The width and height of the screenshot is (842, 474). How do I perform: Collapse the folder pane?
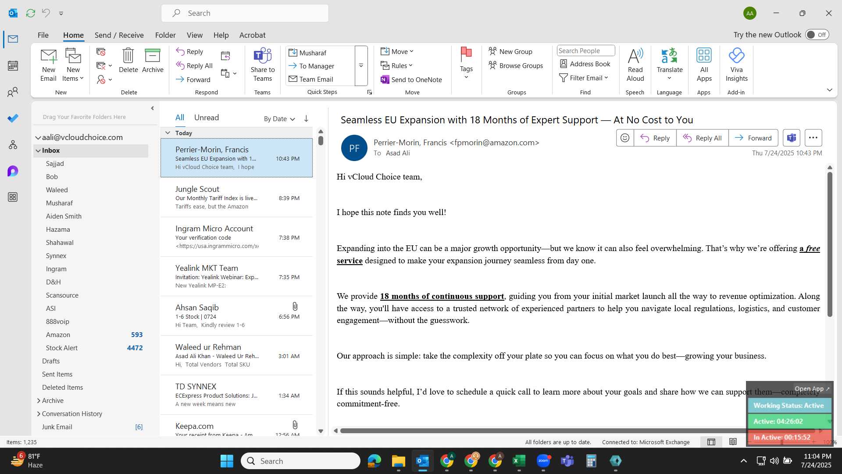click(152, 108)
